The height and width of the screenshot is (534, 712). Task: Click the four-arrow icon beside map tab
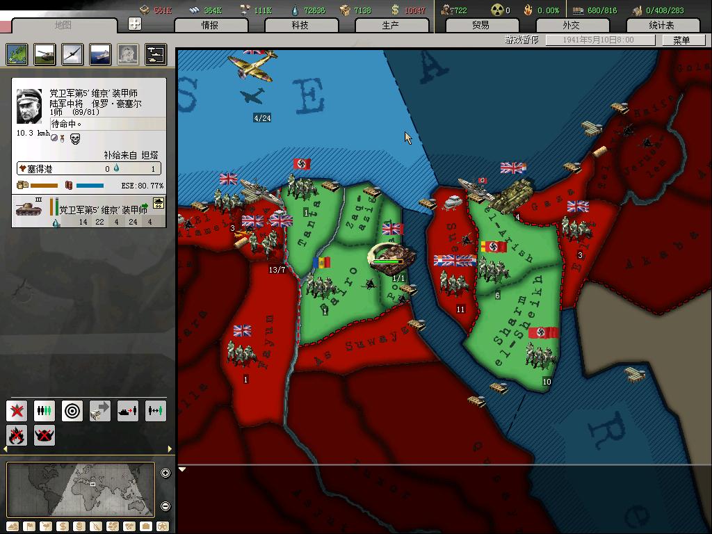click(x=135, y=24)
